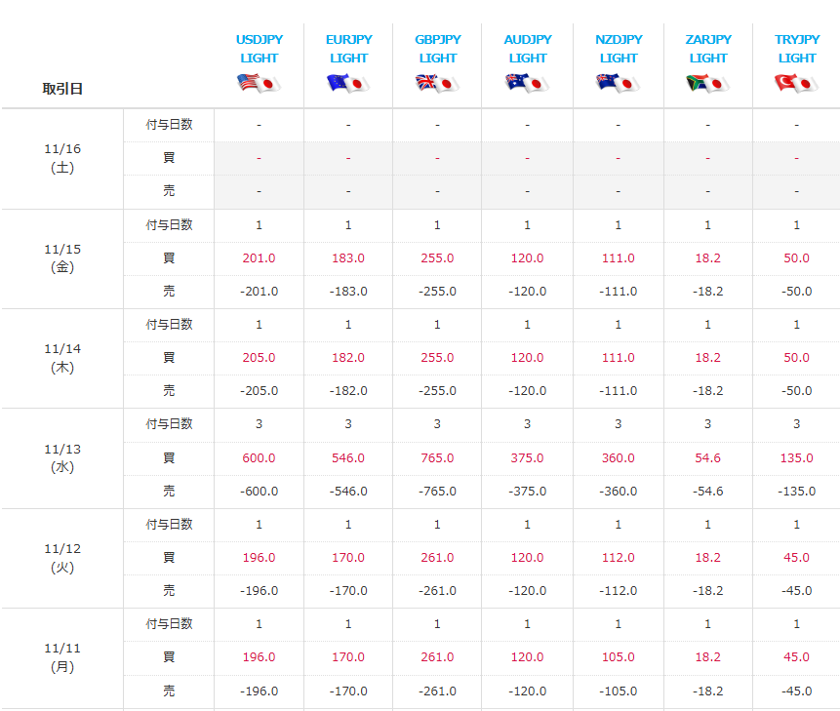Open the USDJPY LIGHT header link
This screenshot has height=711, width=840.
coord(259,49)
